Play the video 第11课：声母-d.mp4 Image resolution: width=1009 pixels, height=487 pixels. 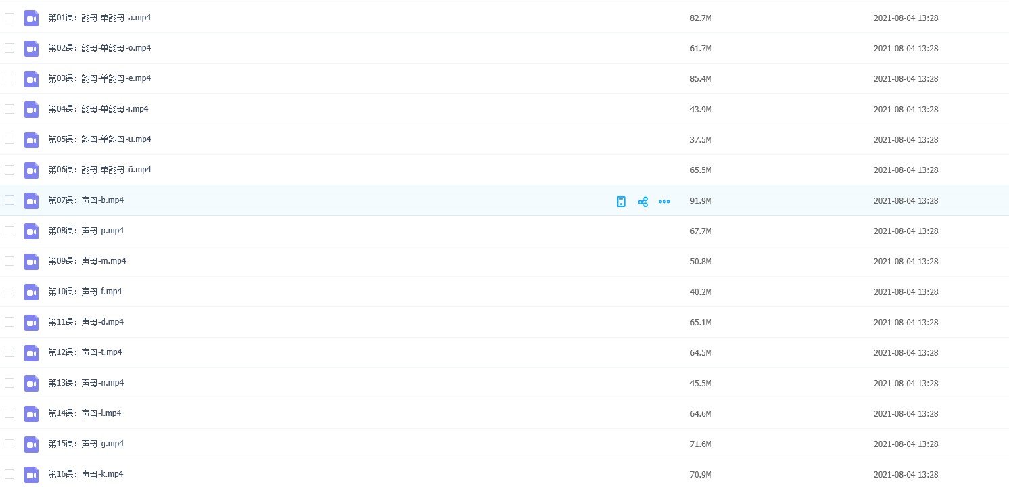86,322
